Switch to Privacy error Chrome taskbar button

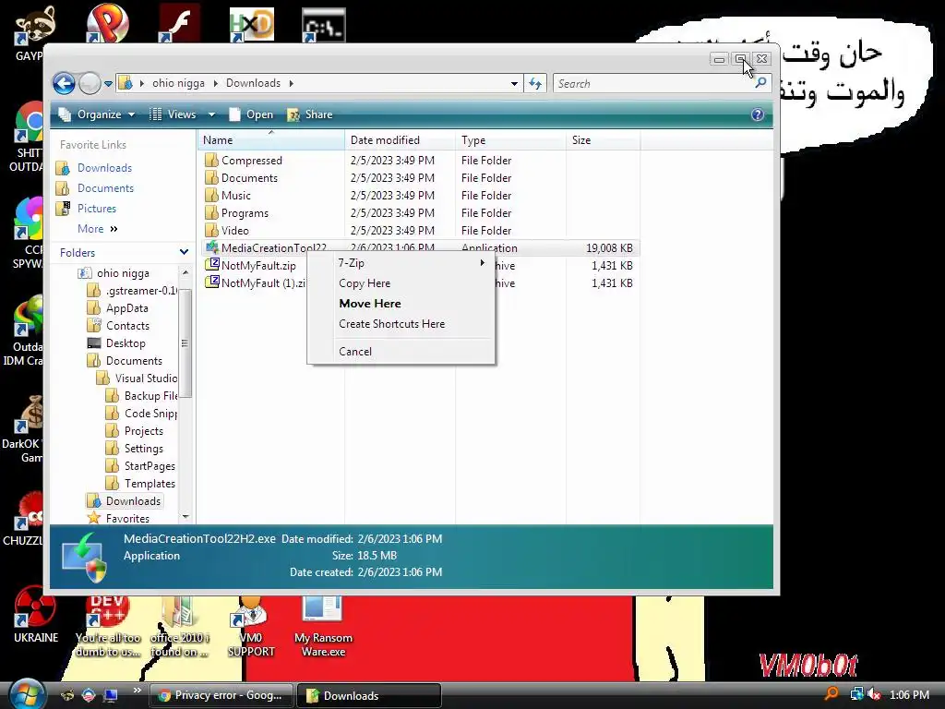coord(221,695)
